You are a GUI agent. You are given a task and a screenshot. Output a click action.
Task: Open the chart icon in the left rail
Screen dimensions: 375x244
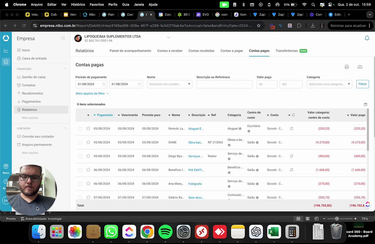coord(6,50)
